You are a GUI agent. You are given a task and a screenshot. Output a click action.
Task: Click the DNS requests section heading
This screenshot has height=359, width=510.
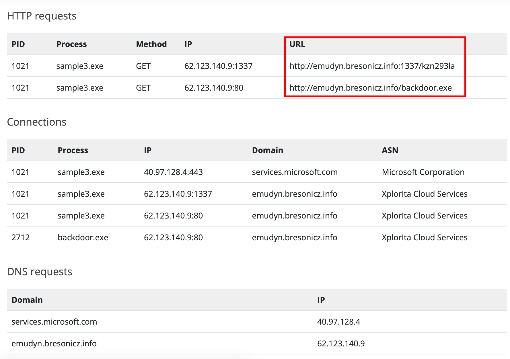40,272
